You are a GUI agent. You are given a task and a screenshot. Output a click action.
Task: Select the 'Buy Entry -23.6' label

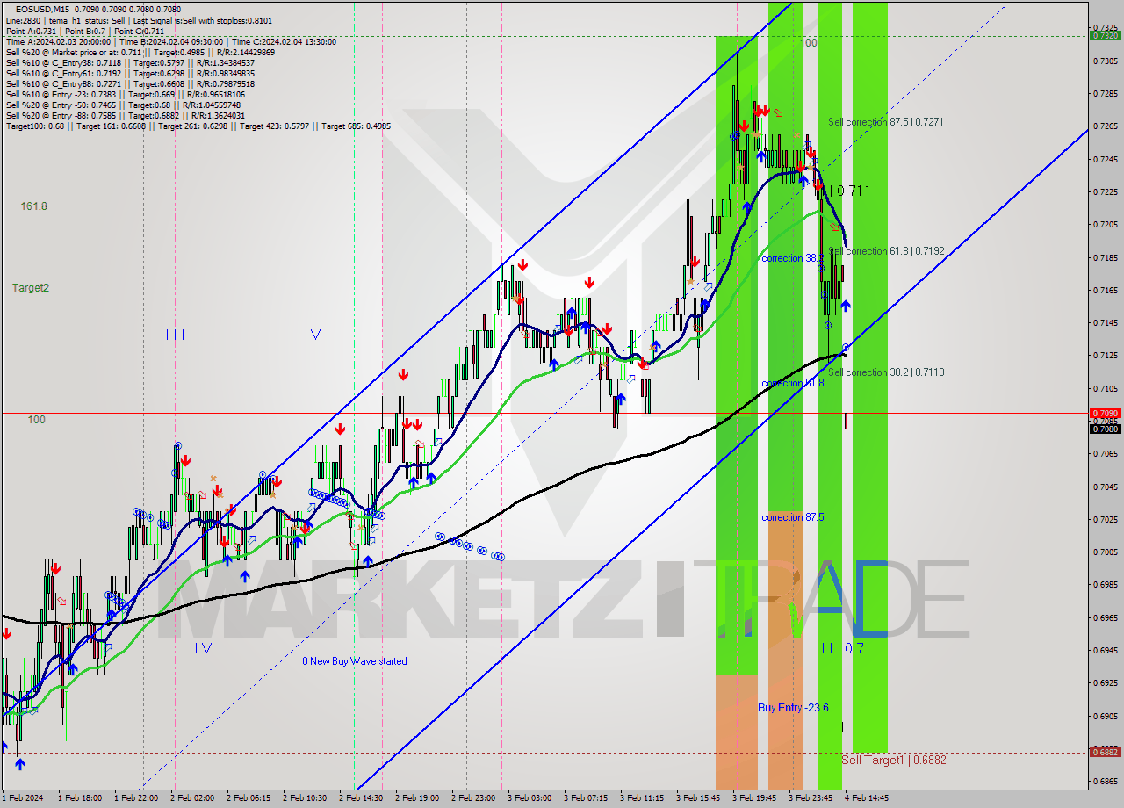point(793,707)
